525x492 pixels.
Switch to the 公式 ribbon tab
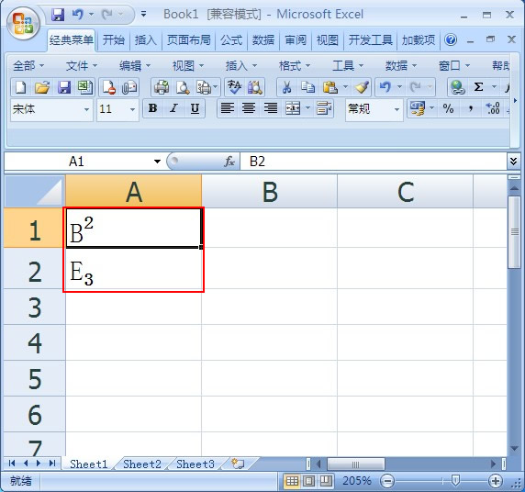point(231,40)
